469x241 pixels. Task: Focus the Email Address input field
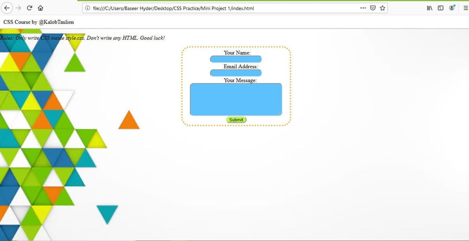236,73
